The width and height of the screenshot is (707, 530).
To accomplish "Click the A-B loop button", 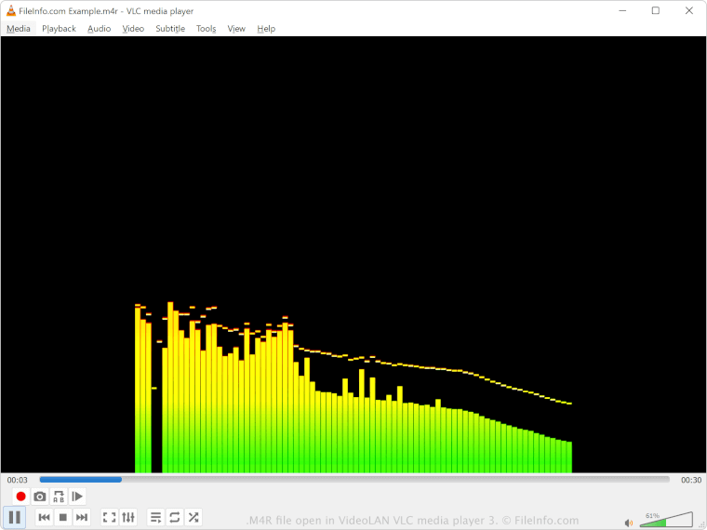I will (x=59, y=497).
